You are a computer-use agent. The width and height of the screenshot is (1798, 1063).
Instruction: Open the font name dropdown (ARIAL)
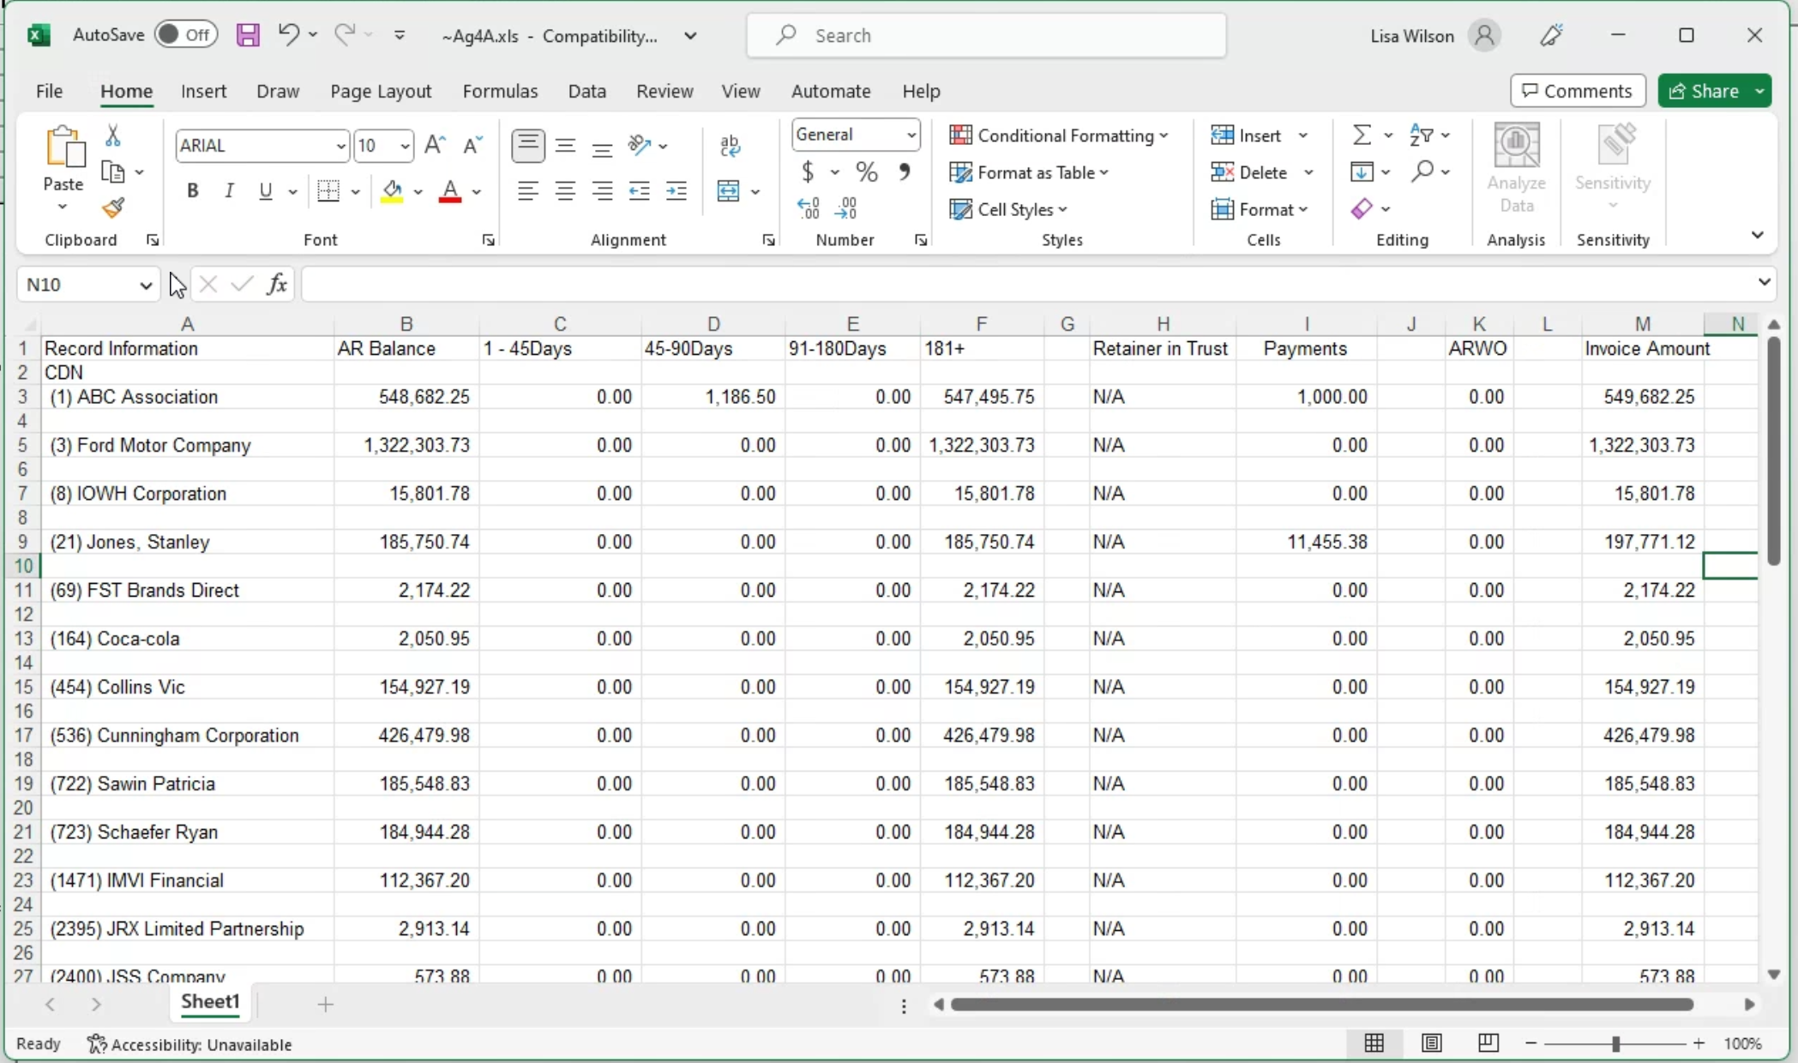pyautogui.click(x=340, y=146)
